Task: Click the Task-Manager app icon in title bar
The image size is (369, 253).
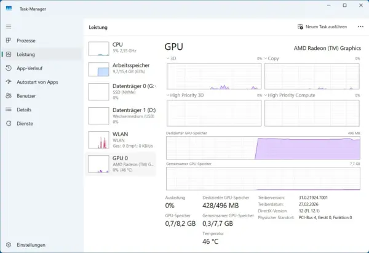Action: pyautogui.click(x=9, y=9)
